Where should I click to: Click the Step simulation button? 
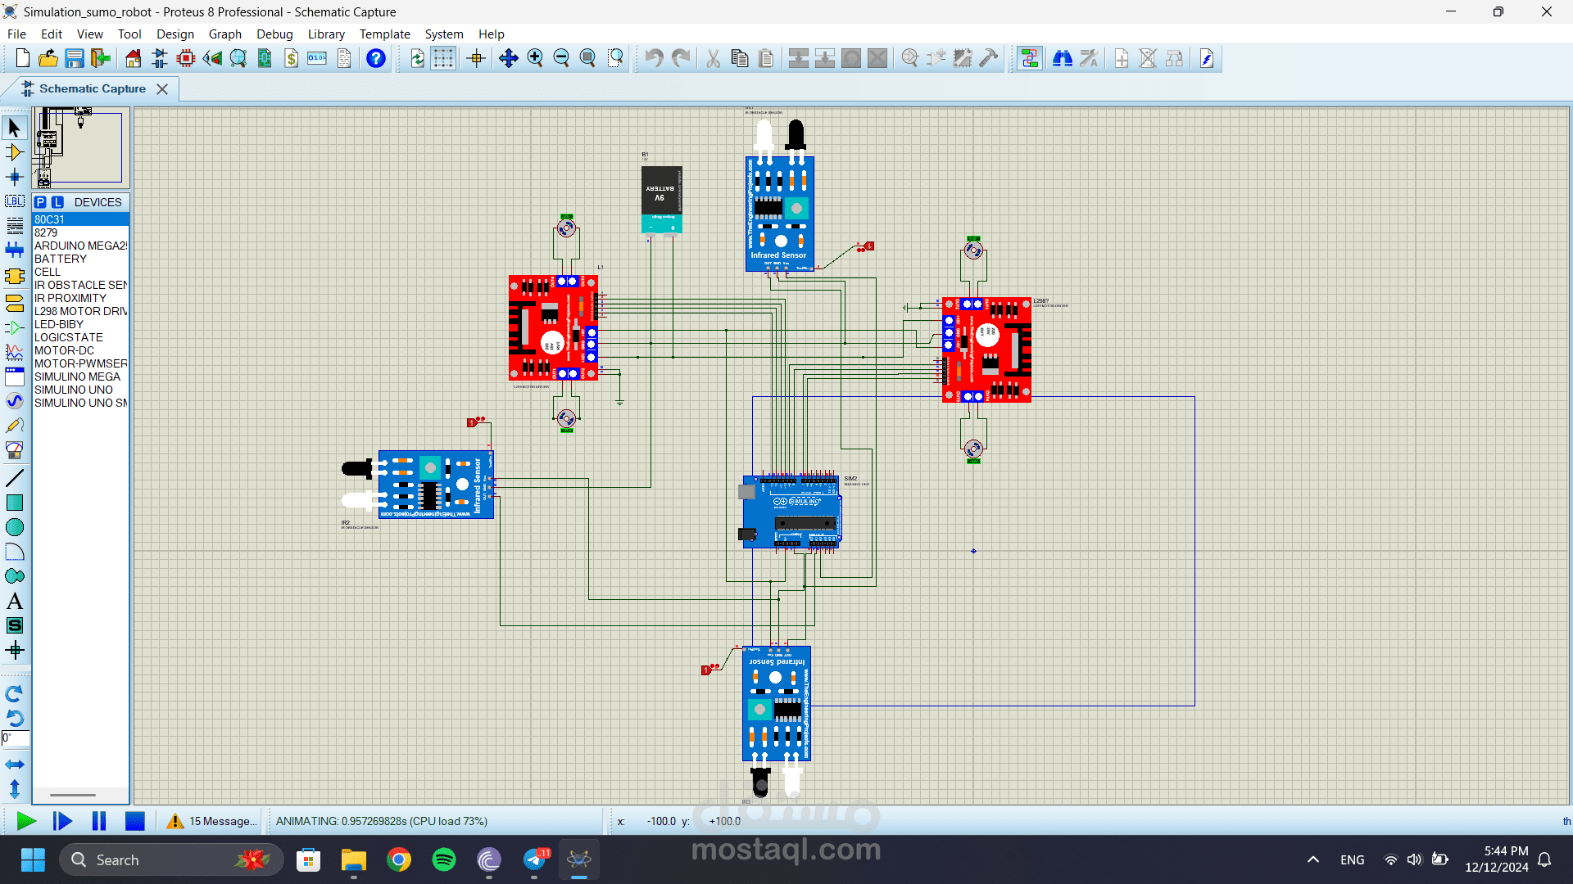[62, 821]
